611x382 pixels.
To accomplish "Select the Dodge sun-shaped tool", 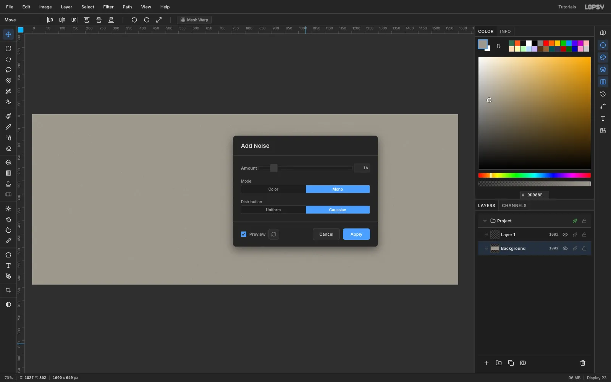I will point(8,209).
